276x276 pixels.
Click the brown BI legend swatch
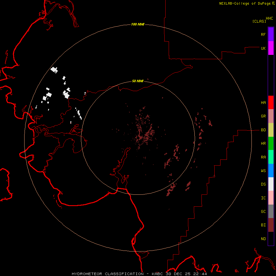click(271, 225)
